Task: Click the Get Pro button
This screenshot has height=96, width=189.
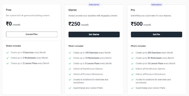Action: [156, 34]
